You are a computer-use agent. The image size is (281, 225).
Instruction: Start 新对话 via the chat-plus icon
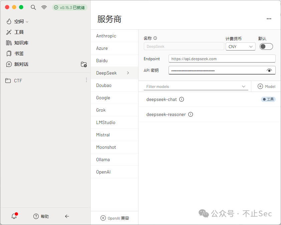pyautogui.click(x=9, y=64)
